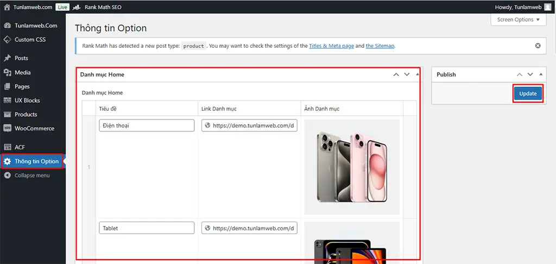Click the Publish panel title
The width and height of the screenshot is (556, 264).
[446, 74]
